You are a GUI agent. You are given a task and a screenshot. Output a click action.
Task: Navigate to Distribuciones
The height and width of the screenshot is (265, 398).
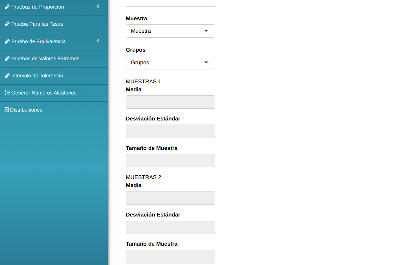(26, 110)
